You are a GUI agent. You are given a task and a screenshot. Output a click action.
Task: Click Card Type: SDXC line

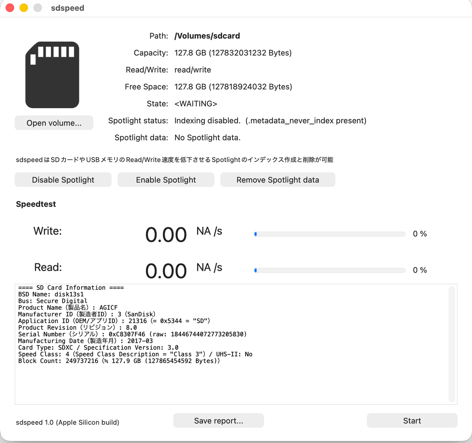point(98,348)
